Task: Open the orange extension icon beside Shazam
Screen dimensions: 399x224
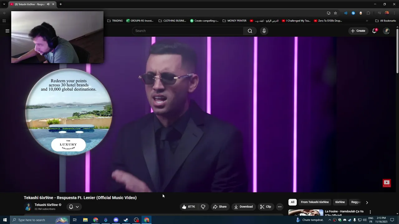Action: (x=361, y=13)
